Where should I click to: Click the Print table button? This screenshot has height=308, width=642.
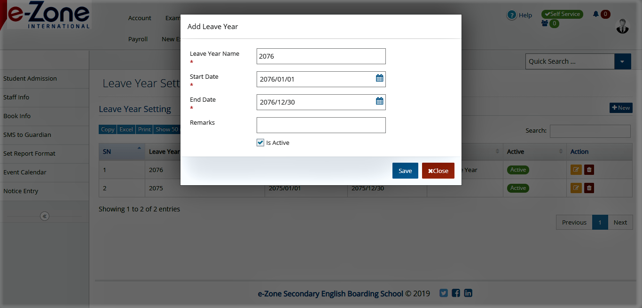[144, 129]
